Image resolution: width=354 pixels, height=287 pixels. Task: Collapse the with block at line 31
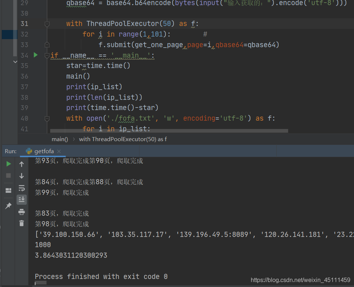(47, 24)
